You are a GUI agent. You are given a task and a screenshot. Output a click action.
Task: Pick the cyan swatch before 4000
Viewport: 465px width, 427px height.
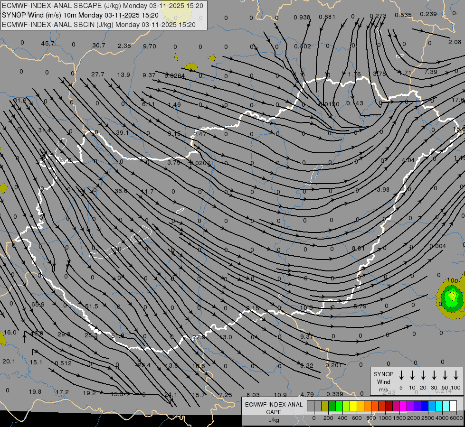pos(438,406)
